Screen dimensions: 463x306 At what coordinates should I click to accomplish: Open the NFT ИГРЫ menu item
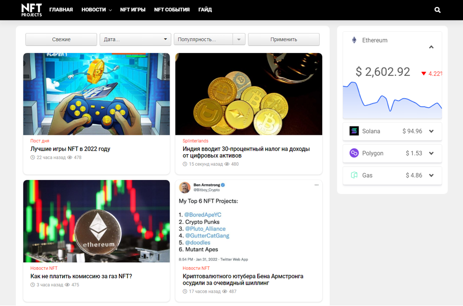coord(133,10)
